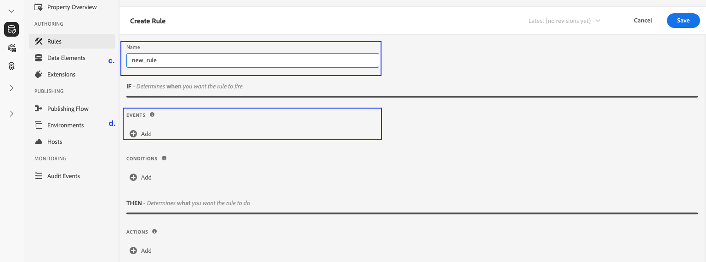The width and height of the screenshot is (706, 262).
Task: Click the Environments window icon
Action: [39, 125]
